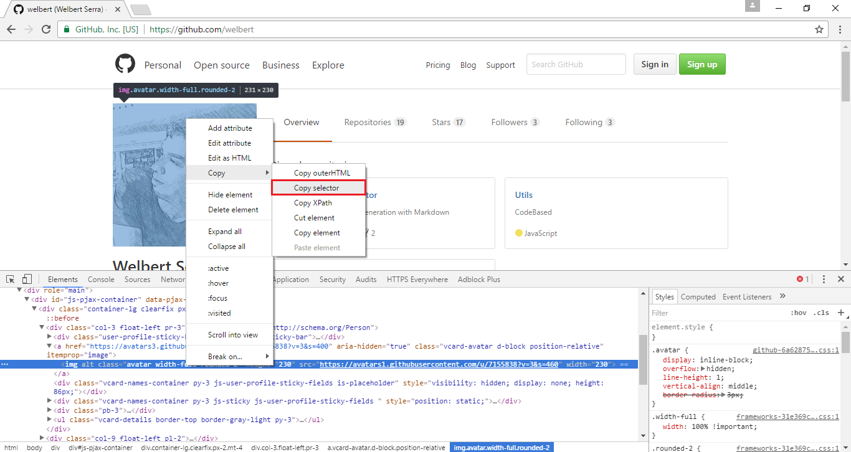Expand the pb-3 div node
The height and width of the screenshot is (452, 851).
point(49,410)
